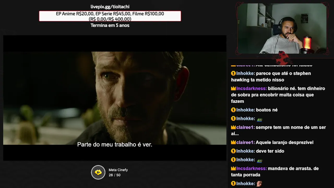Click the '26 / 50' goal counter

coord(115,175)
